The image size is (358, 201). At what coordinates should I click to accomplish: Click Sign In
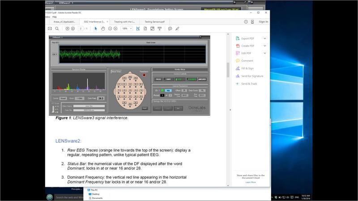263,21
